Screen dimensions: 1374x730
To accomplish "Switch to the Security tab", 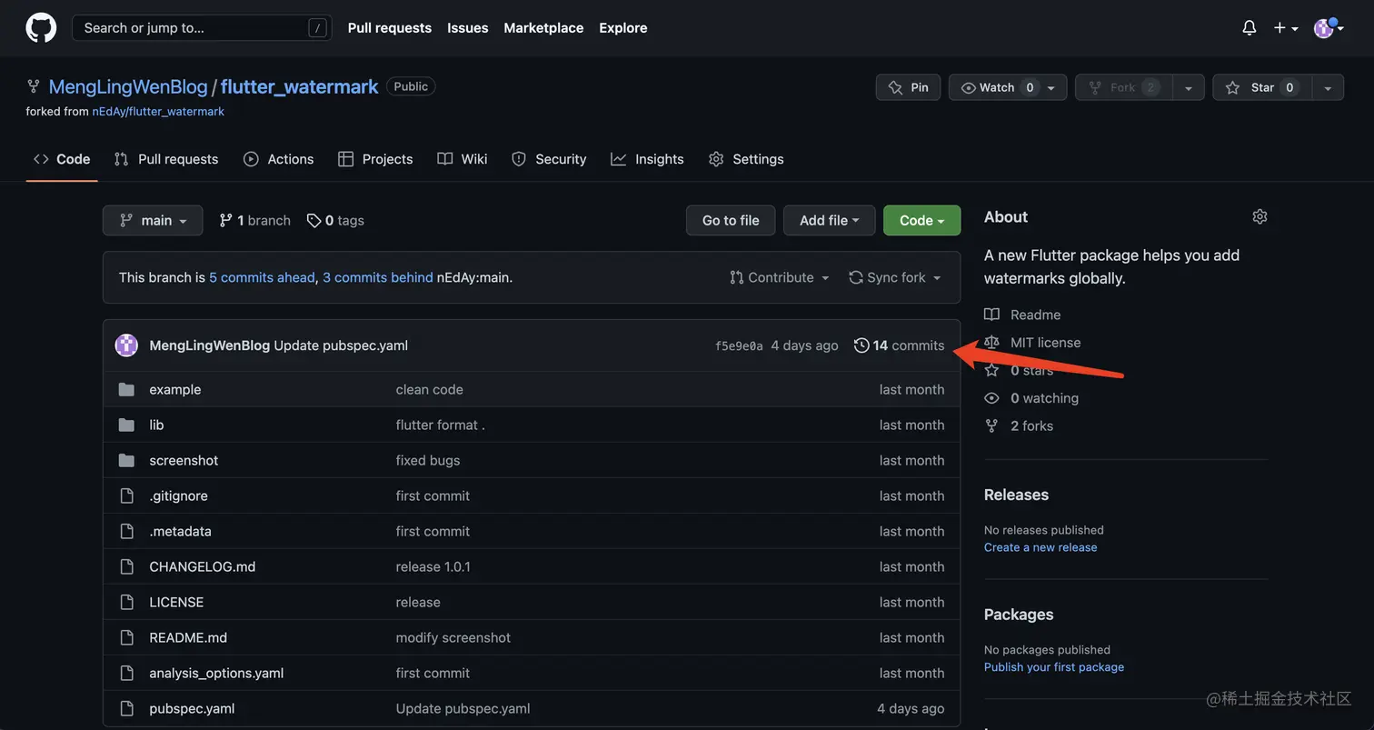I will tap(549, 159).
